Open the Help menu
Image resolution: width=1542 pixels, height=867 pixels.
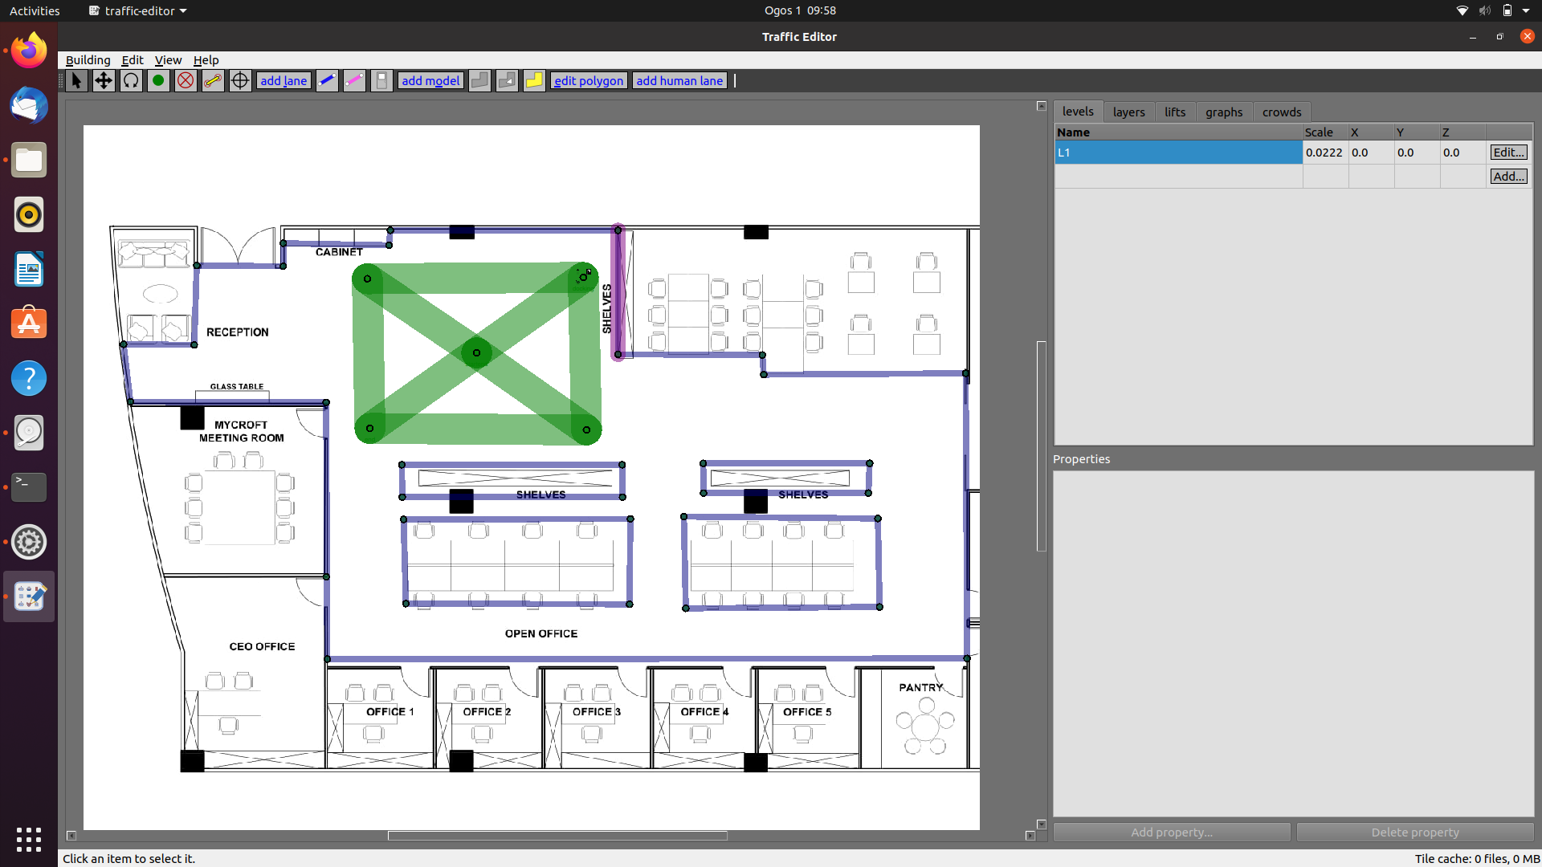(x=206, y=60)
